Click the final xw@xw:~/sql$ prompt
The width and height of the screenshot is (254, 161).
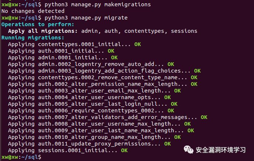click(x=21, y=157)
